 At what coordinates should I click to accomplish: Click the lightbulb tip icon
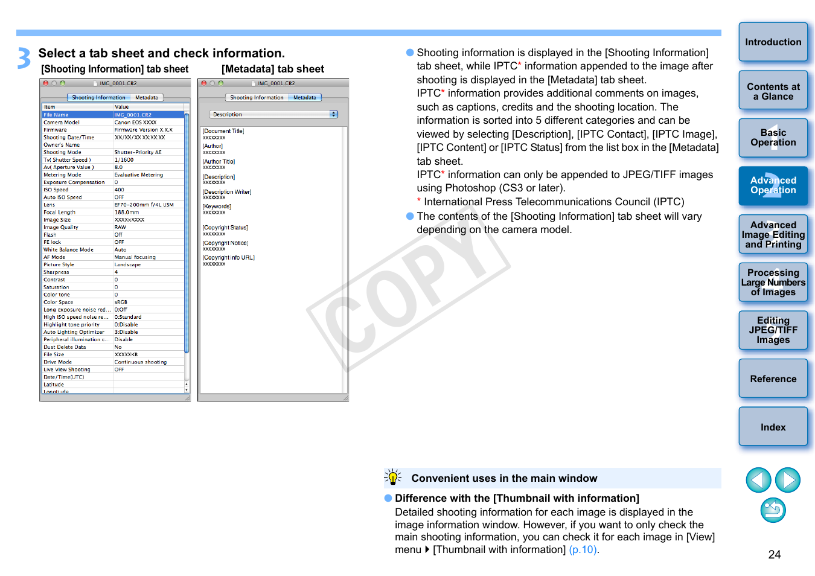(x=393, y=478)
